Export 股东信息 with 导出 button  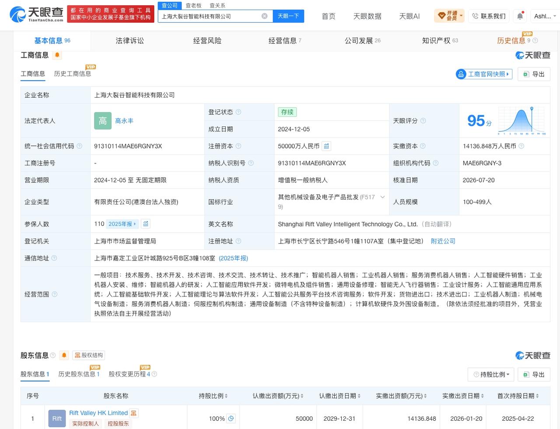pos(534,375)
